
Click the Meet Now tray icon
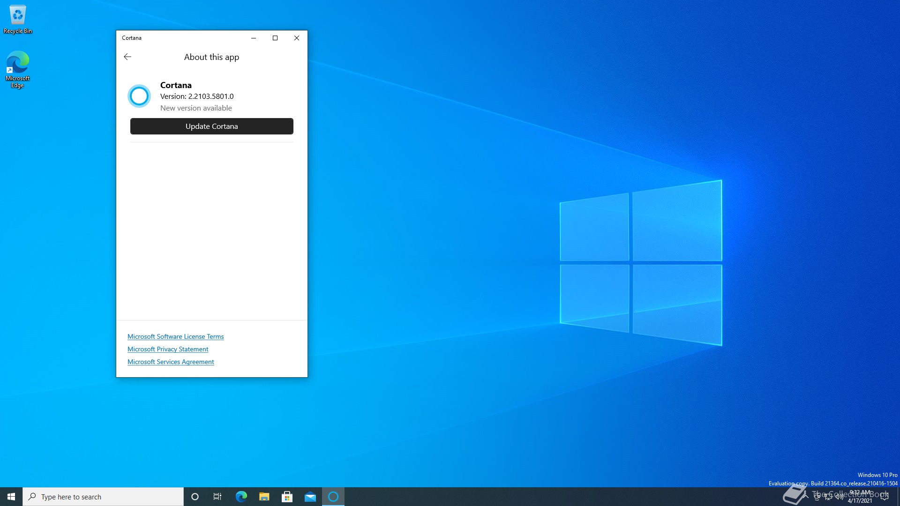click(817, 497)
